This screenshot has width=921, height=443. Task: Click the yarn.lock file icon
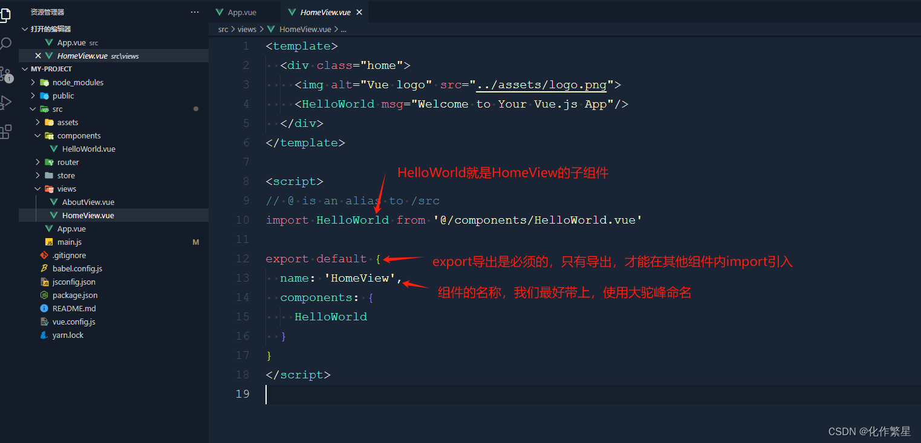[x=44, y=335]
